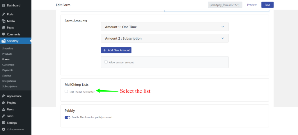This screenshot has width=298, height=135.
Task: Open the Subscriptions submenu item
Action: (x=10, y=86)
